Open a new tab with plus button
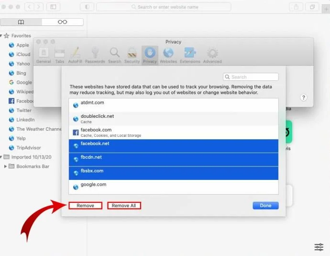Screen dimensions: 330x256 pos(326,9)
